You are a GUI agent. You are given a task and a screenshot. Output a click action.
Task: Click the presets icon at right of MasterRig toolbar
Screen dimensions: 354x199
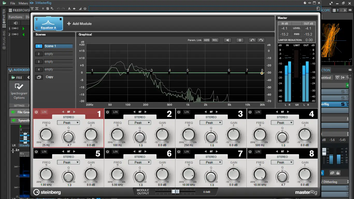pyautogui.click(x=318, y=9)
